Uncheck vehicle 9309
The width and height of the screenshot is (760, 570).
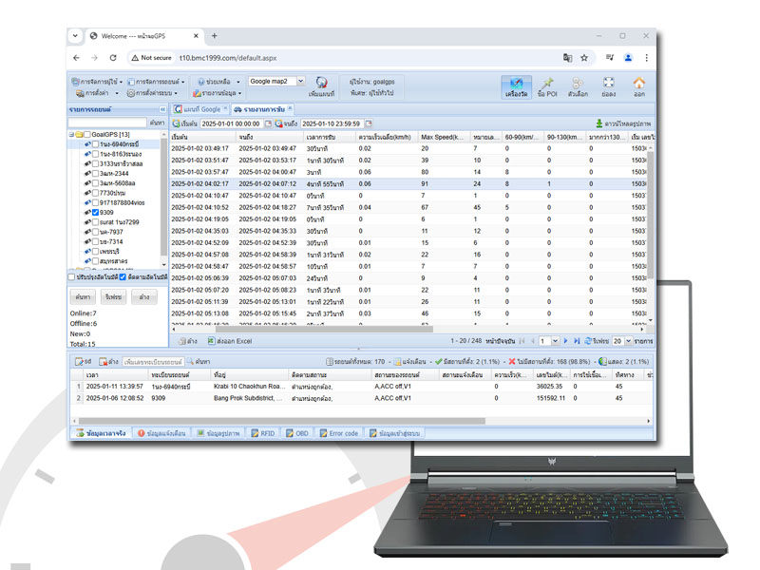96,212
